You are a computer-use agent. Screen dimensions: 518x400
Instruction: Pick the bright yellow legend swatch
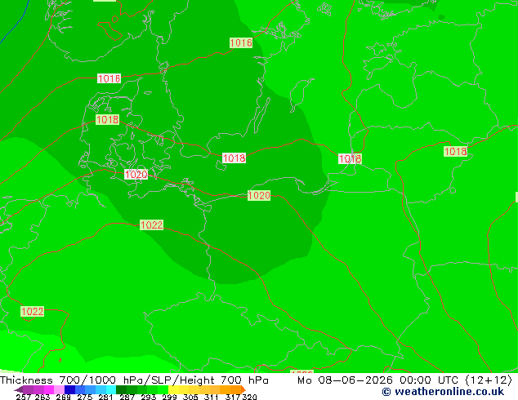pos(173,389)
